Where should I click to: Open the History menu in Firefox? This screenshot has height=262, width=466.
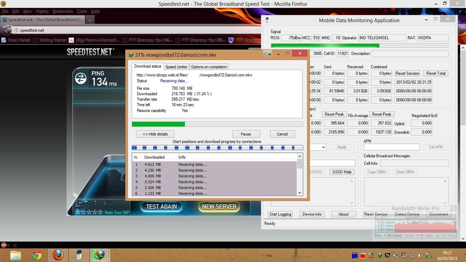[x=42, y=12]
